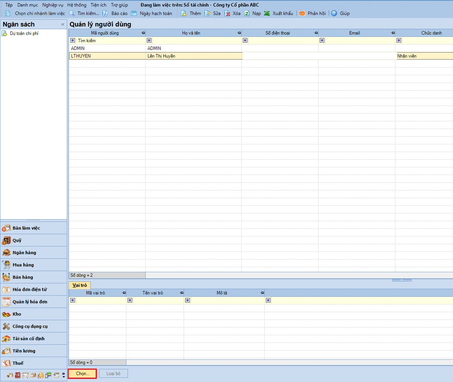Viewport: 453px width, 382px height.
Task: Click the Xóa (Delete) toolbar icon
Action: [227, 13]
